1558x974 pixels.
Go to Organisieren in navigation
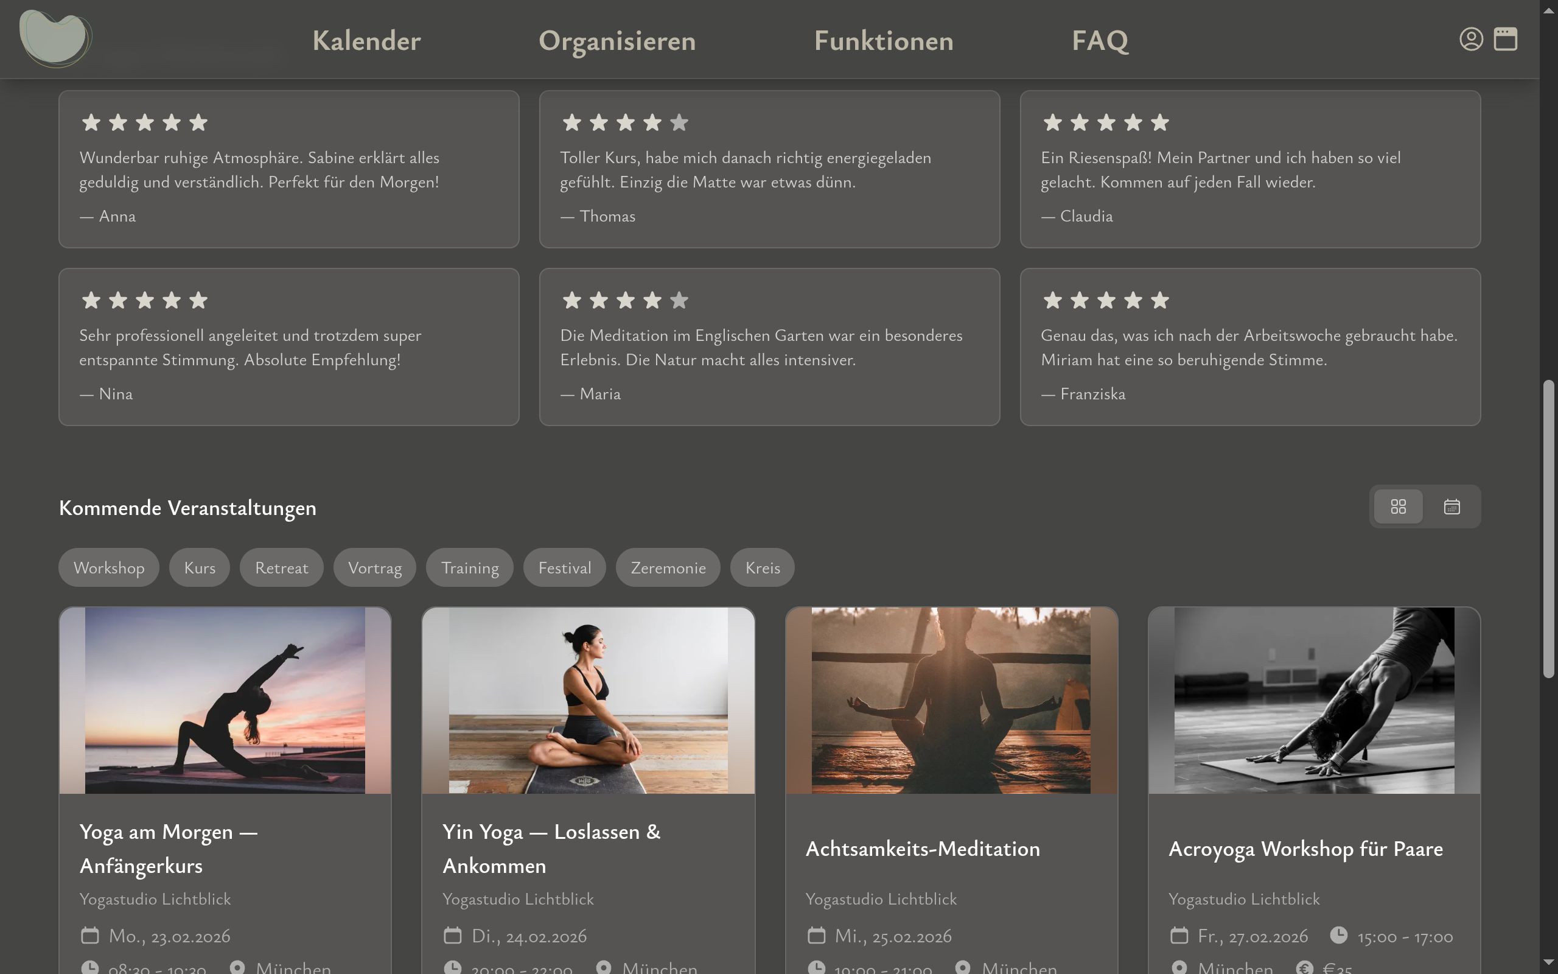[617, 41]
